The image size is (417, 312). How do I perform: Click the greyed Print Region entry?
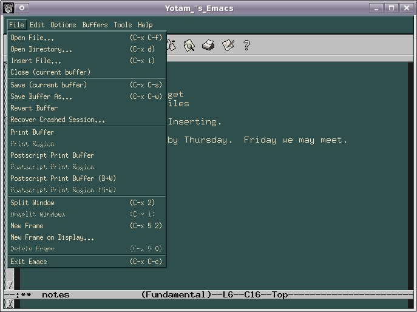point(87,144)
